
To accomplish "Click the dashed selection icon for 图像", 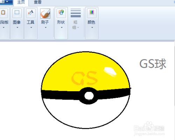I will [17, 13].
